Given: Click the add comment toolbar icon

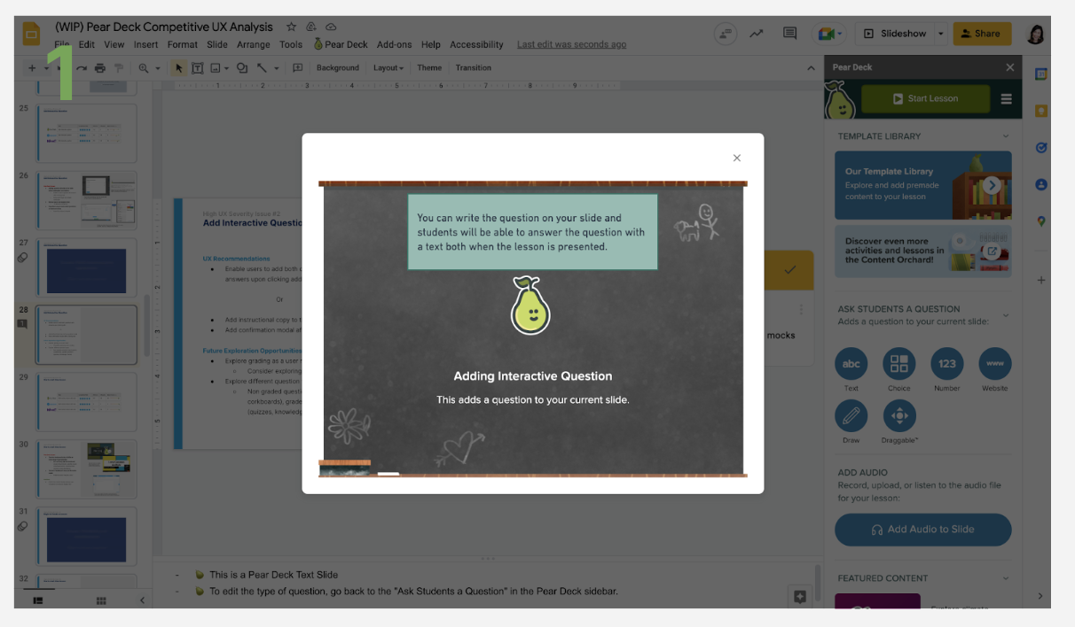Looking at the screenshot, I should (x=298, y=68).
